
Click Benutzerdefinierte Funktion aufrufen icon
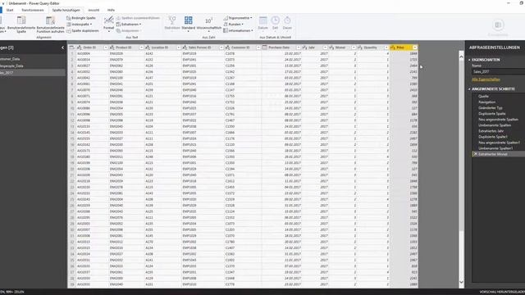pos(50,20)
